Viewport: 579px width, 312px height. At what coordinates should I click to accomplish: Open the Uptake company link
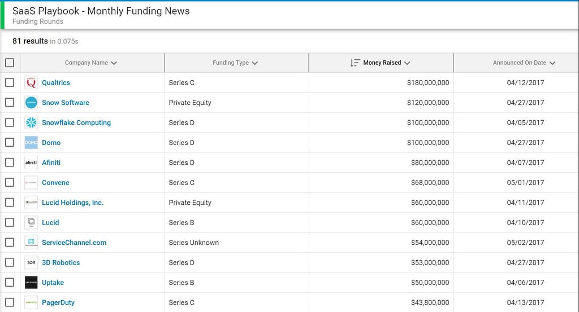(53, 283)
